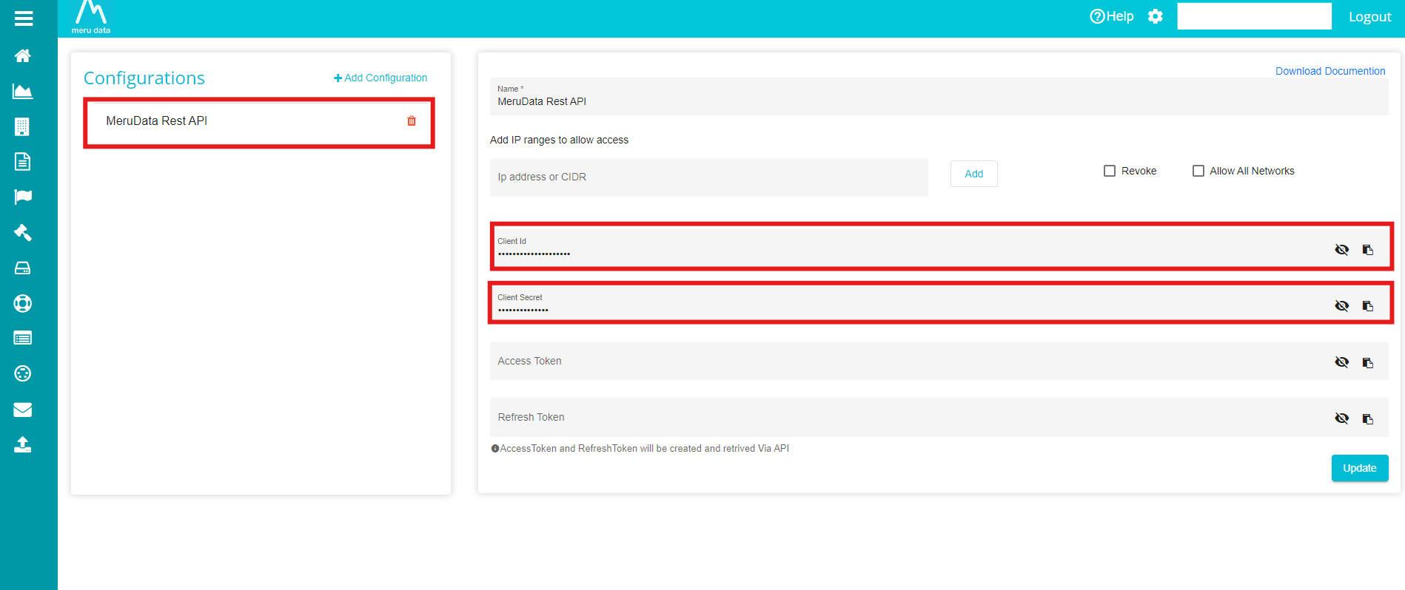Copy the Client Secret
Image resolution: width=1405 pixels, height=590 pixels.
[x=1368, y=306]
